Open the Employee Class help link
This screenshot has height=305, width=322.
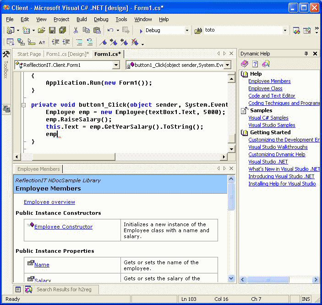click(265, 88)
